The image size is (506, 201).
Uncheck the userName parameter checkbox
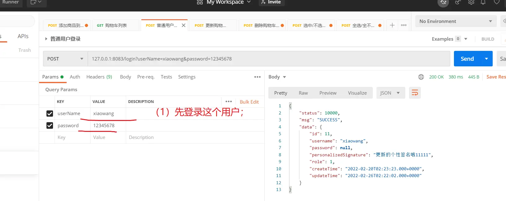tap(50, 114)
